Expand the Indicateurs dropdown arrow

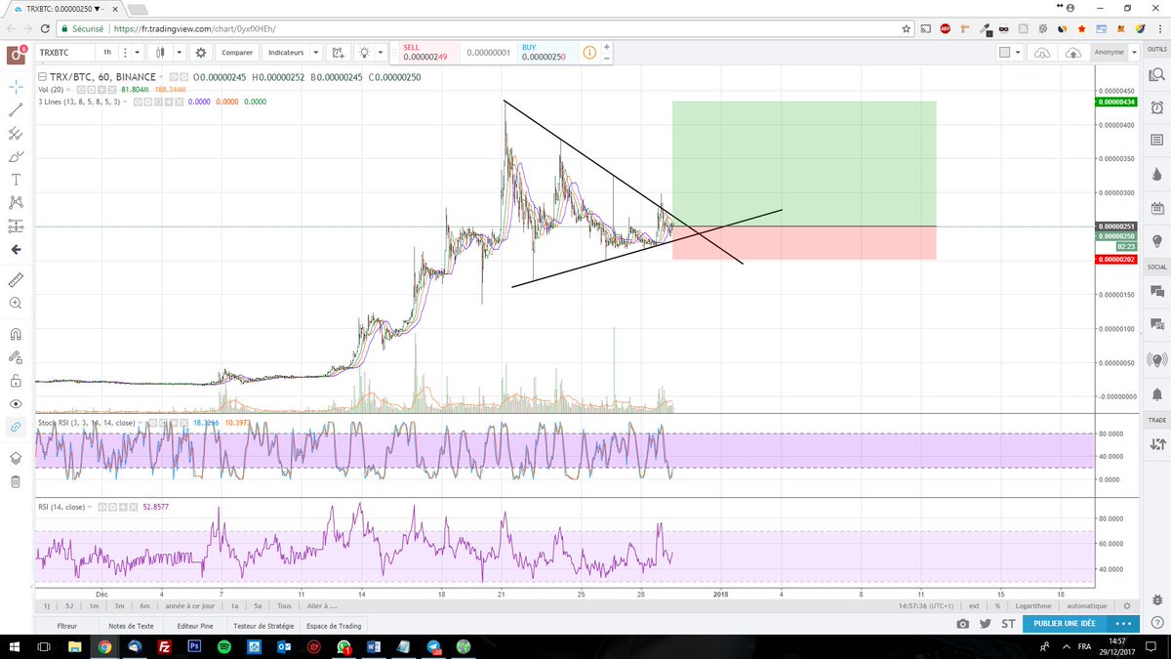314,51
